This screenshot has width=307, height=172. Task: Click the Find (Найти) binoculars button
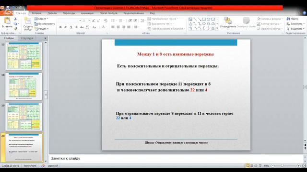[293, 19]
